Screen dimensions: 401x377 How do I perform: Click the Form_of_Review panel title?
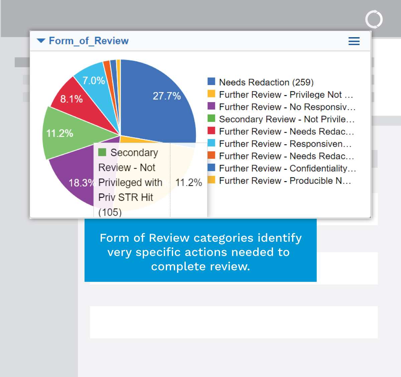click(x=89, y=41)
